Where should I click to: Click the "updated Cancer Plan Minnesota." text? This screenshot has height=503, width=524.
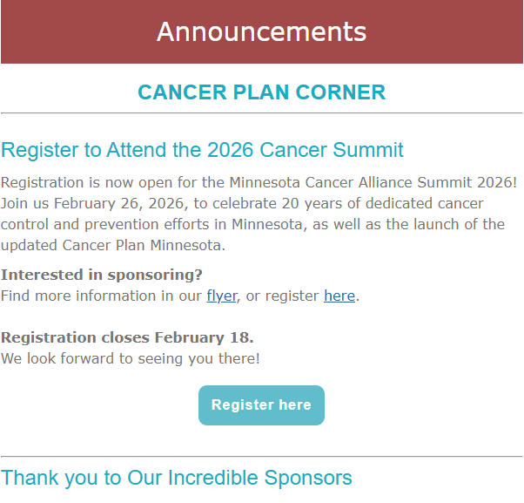click(113, 246)
